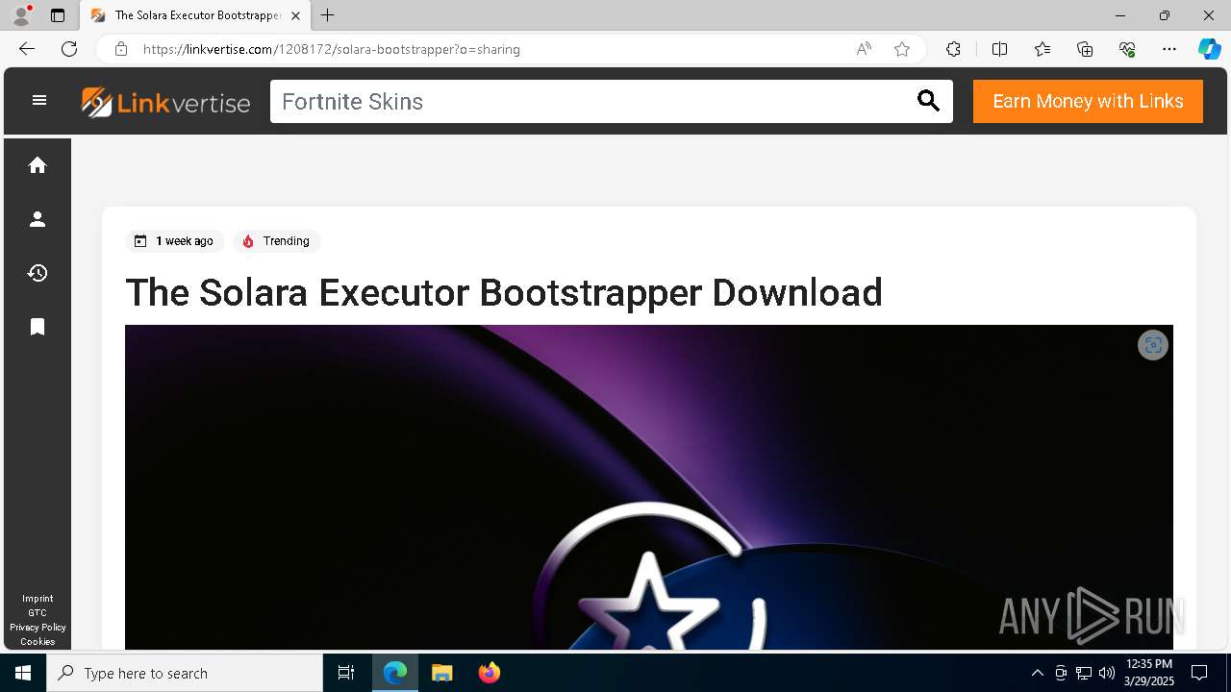Screen dimensions: 1231x692
Task: Open Edge Settings and more menu
Action: coord(1169,49)
